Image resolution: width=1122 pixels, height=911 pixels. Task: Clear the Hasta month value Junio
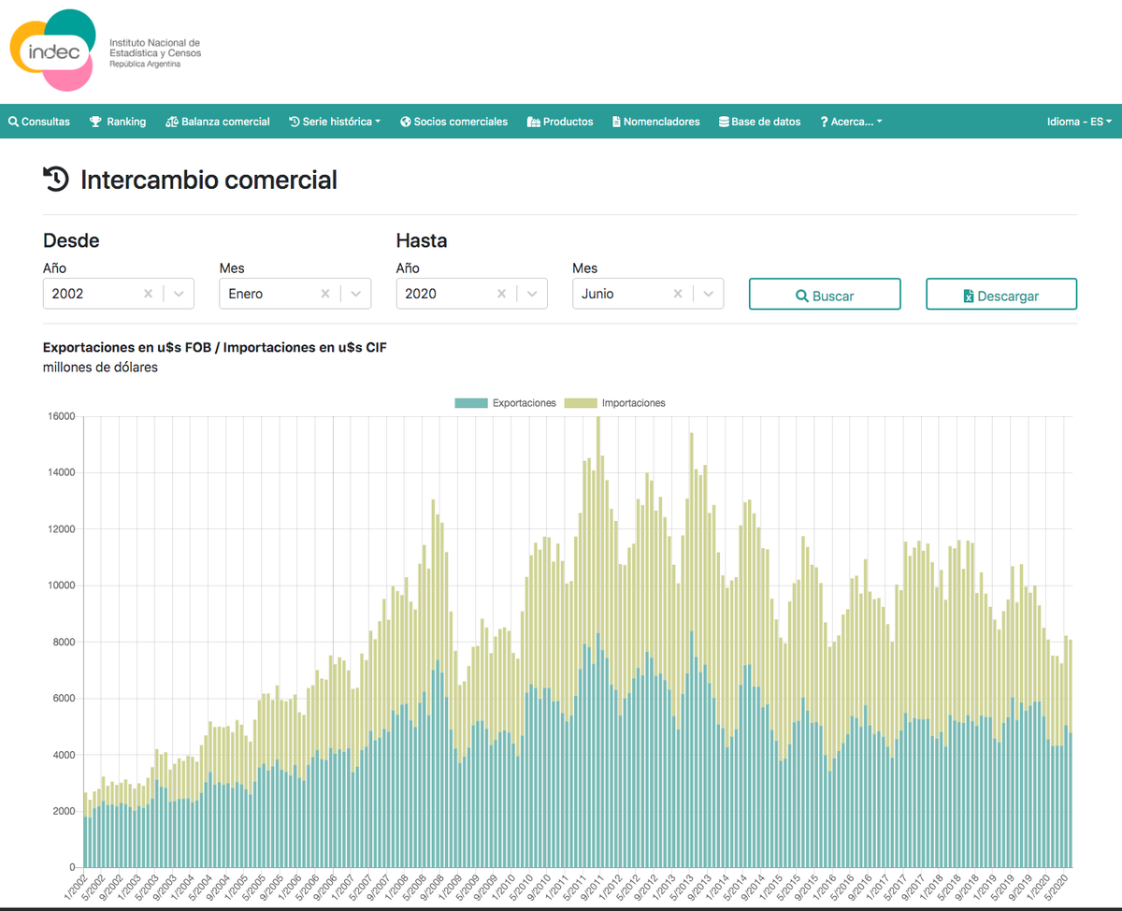pyautogui.click(x=678, y=294)
